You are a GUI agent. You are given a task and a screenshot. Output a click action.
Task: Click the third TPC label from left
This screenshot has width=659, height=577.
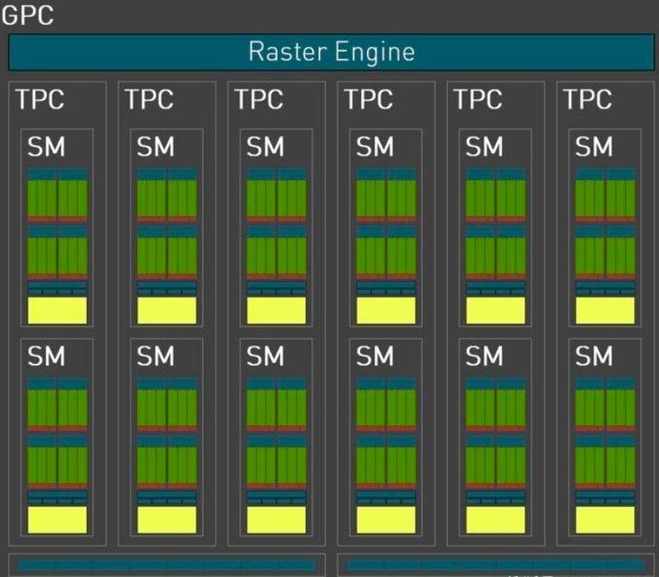tap(258, 100)
